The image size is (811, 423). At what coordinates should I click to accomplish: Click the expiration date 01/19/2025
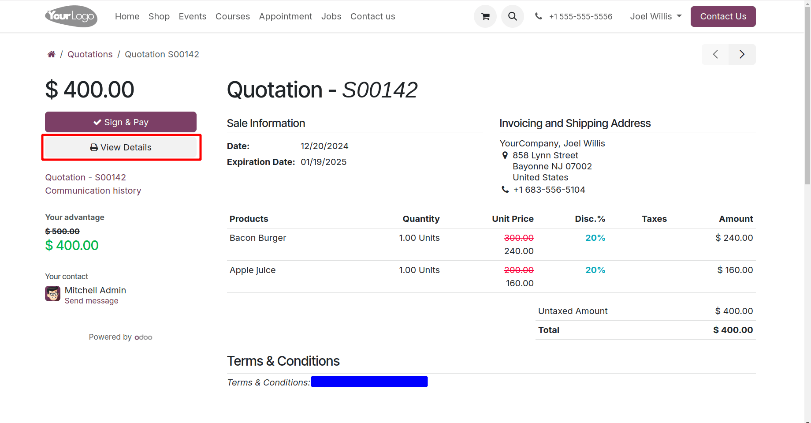click(x=324, y=162)
